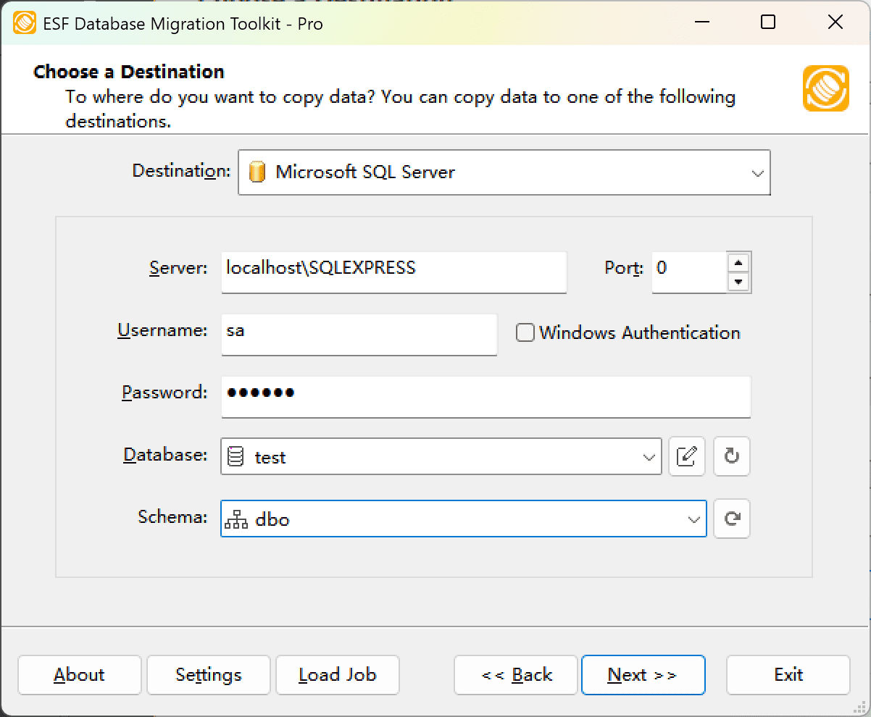
Task: Go back to the source step
Action: coord(515,674)
